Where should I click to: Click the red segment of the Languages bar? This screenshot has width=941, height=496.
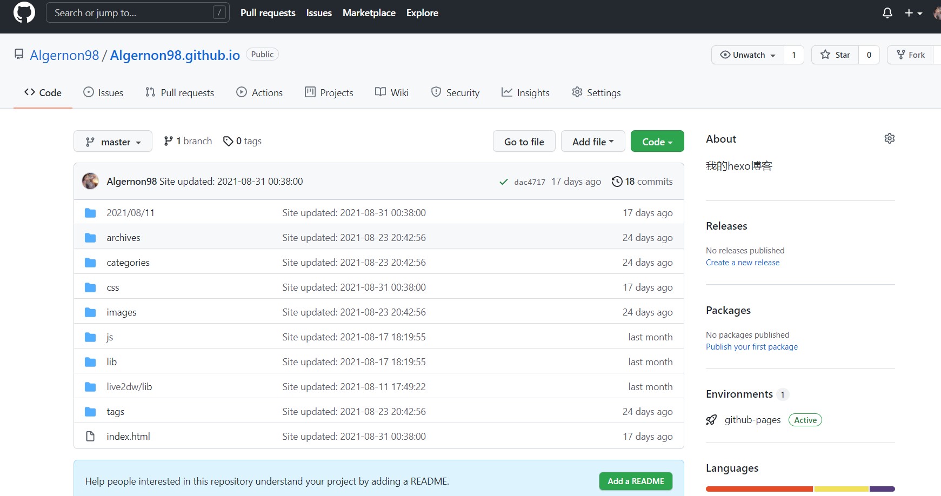click(x=759, y=489)
